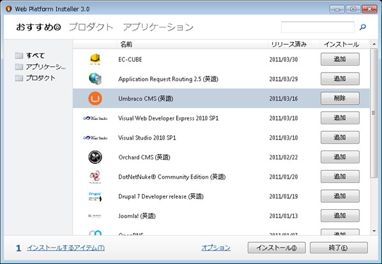Select Application Request Routing 2.5 (英語) text
This screenshot has width=382, height=264.
(168, 79)
